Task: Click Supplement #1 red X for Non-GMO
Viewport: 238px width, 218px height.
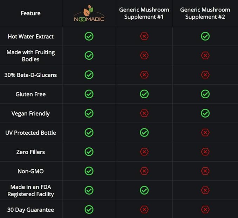Action: 144,171
